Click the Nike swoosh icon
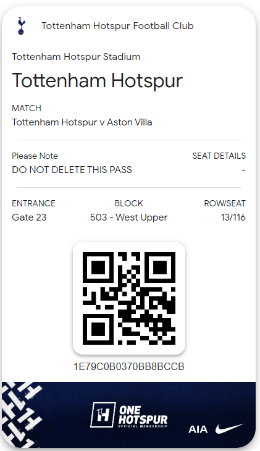Screen dimensions: 260x451 (x=229, y=429)
